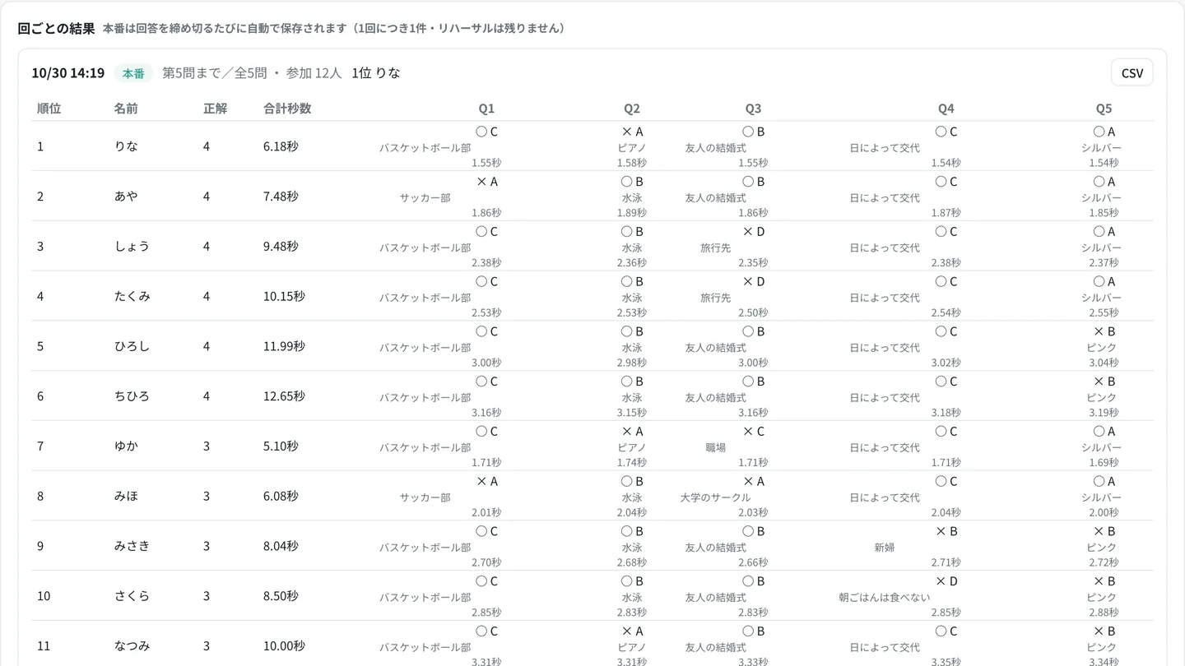Click the Q4 column header
The height and width of the screenshot is (666, 1185).
[946, 109]
